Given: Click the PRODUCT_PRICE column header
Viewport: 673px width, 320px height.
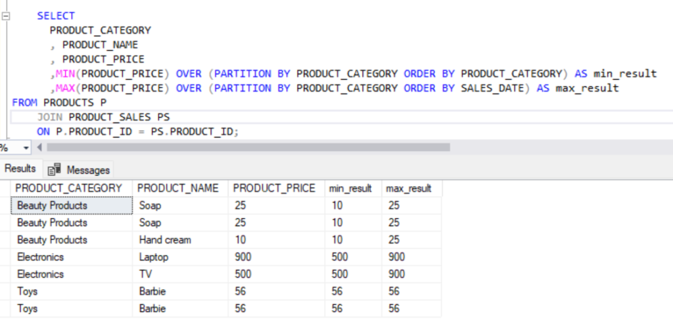Looking at the screenshot, I should coord(274,189).
